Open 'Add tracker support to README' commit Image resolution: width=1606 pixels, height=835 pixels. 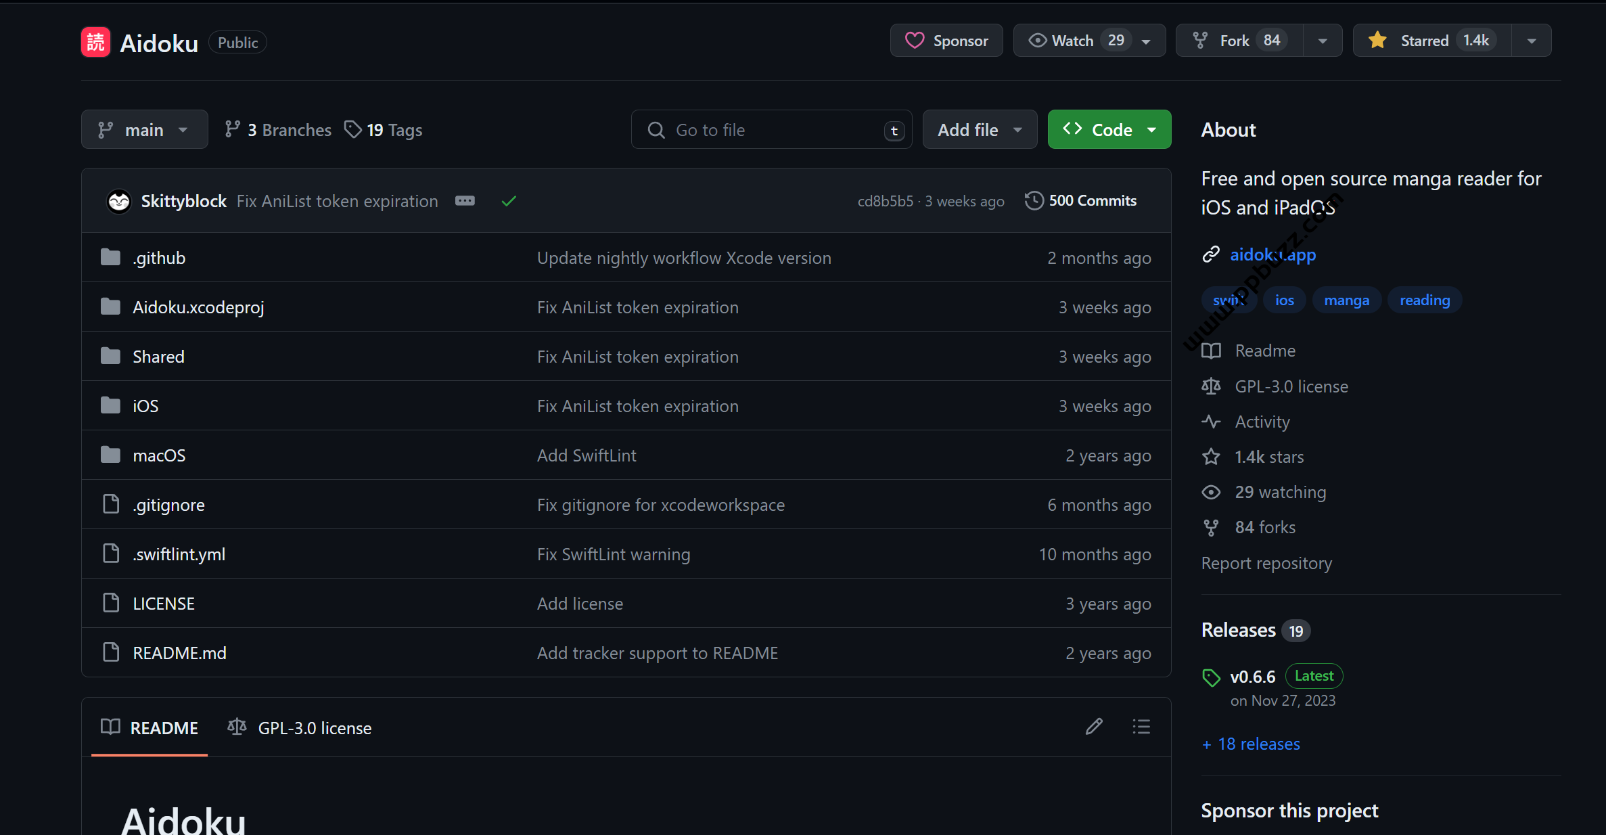(658, 653)
